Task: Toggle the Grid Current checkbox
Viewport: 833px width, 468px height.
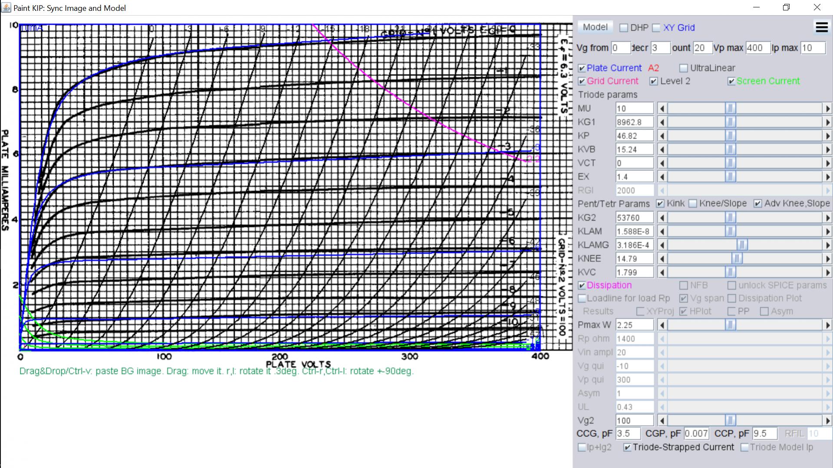Action: click(x=582, y=81)
